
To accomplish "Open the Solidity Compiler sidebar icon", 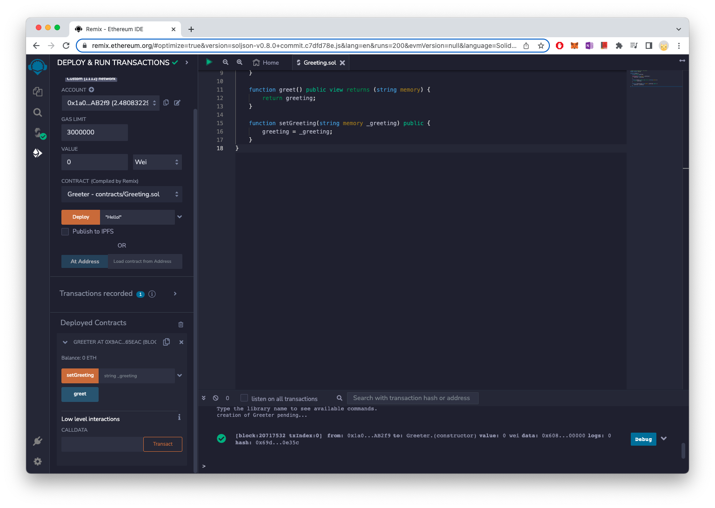I will pos(39,133).
